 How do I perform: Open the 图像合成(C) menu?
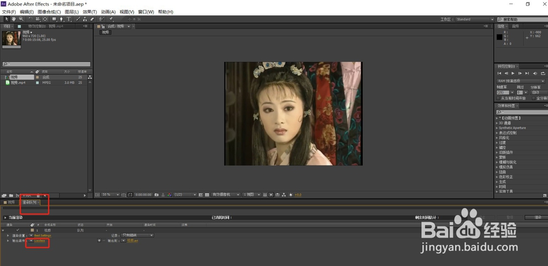(49, 12)
